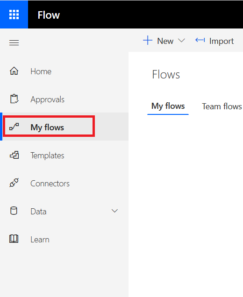Image resolution: width=243 pixels, height=297 pixels.
Task: Open Templates in sidebar
Action: (x=47, y=156)
